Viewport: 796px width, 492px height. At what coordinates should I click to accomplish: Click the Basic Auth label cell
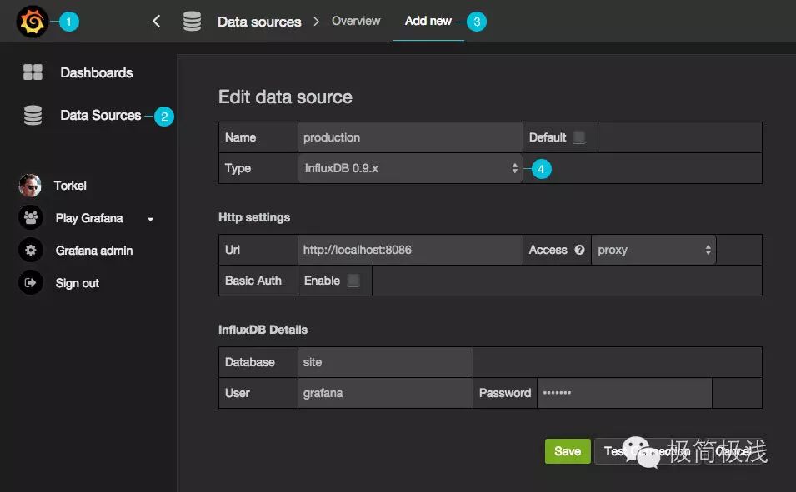tap(258, 281)
